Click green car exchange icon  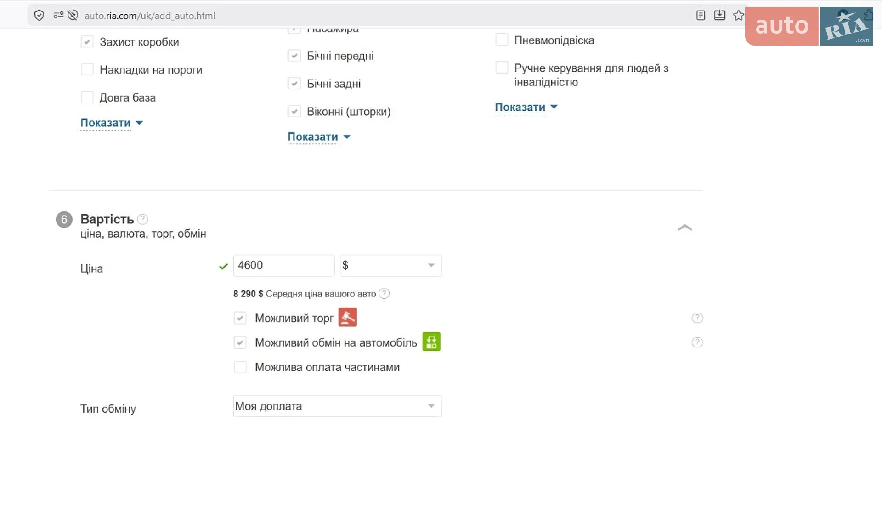(431, 342)
